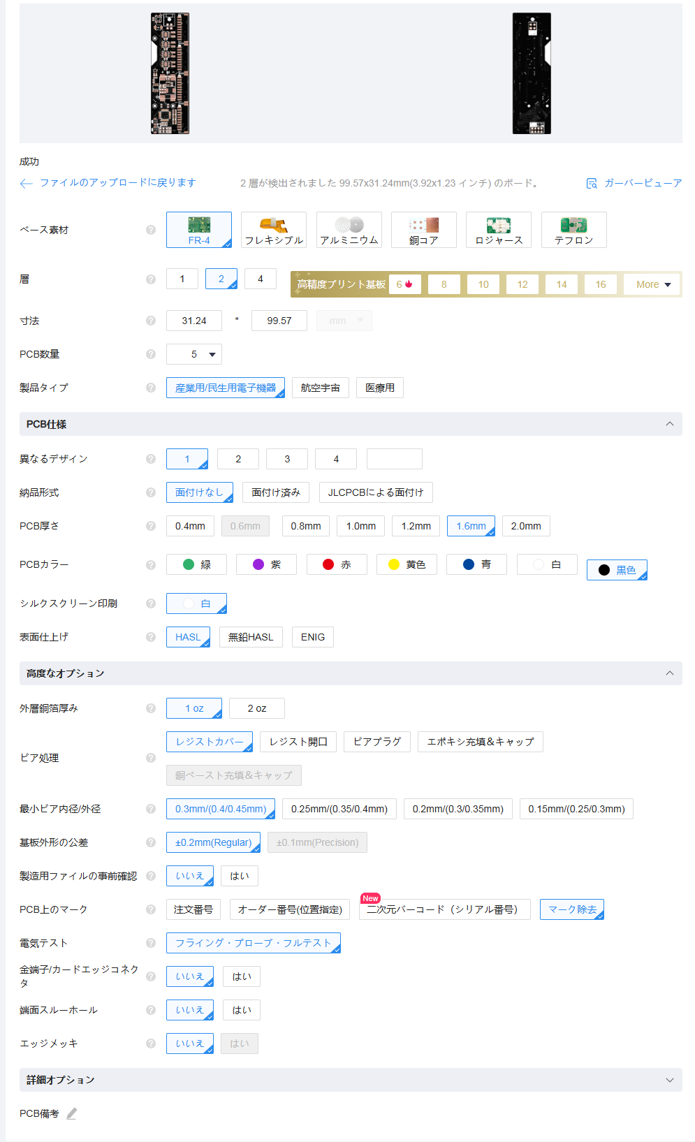Click ファイルのアップロードに戻ります link
Viewport: 695px width, 1142px height.
pyautogui.click(x=118, y=182)
